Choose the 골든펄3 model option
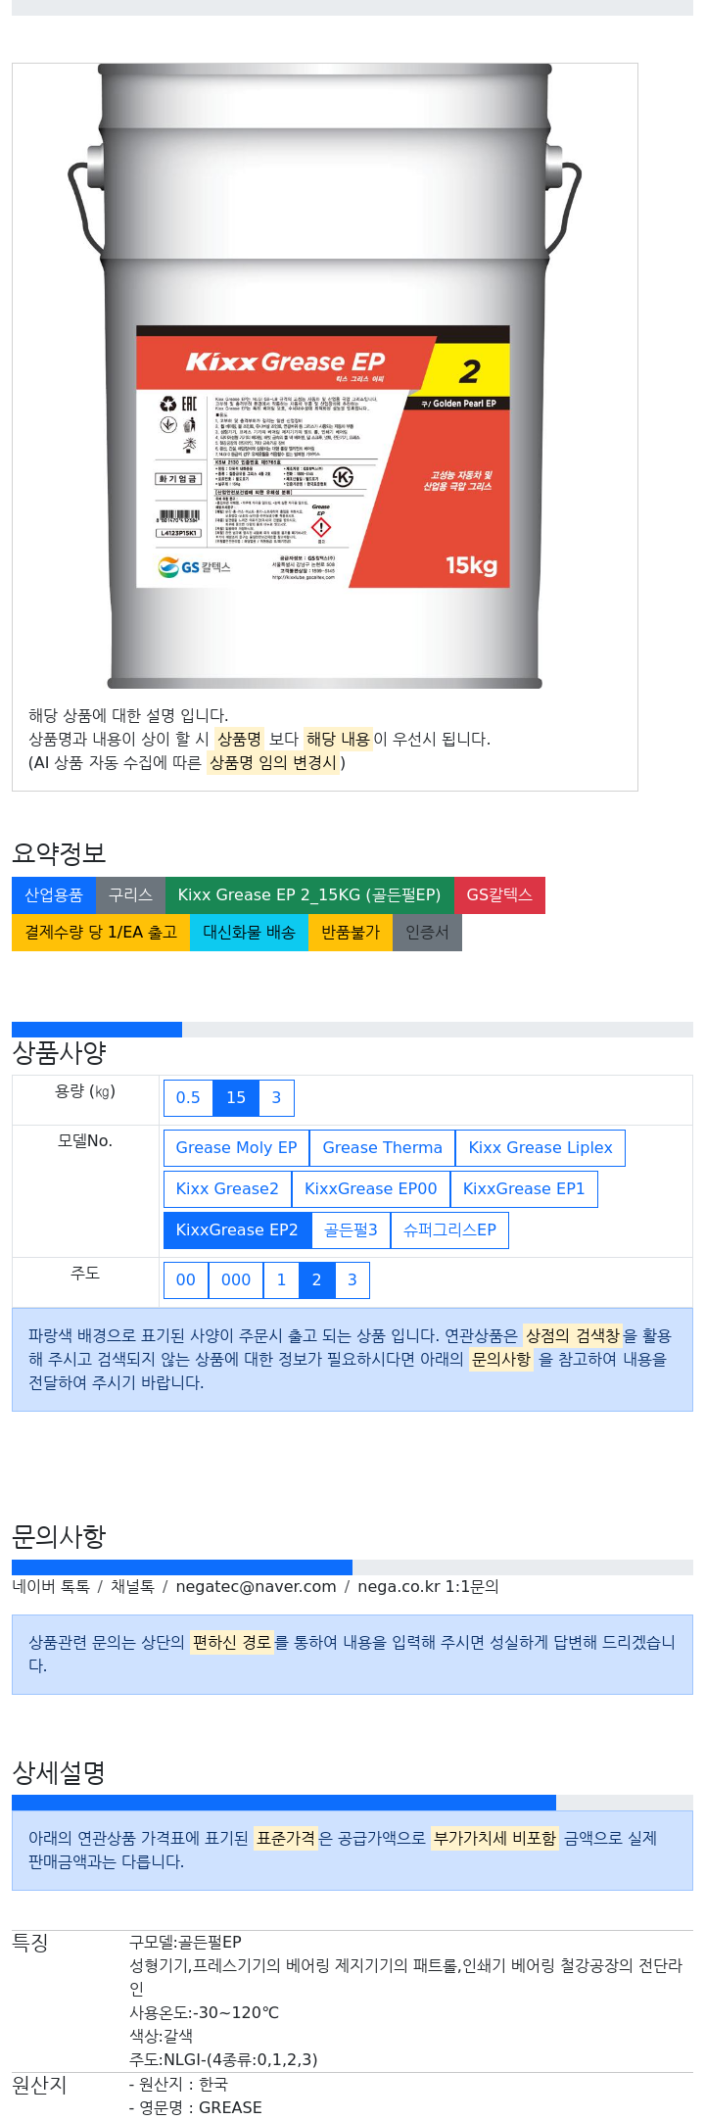This screenshot has height=2120, width=705. pos(351,1229)
